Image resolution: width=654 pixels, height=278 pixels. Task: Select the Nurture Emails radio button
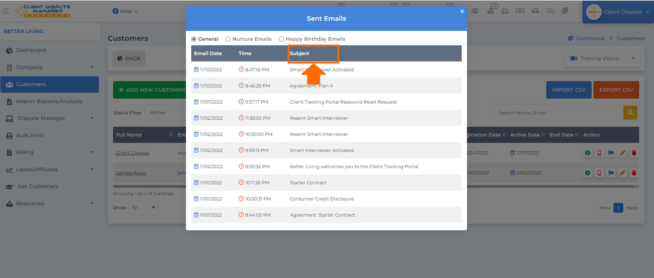[228, 39]
